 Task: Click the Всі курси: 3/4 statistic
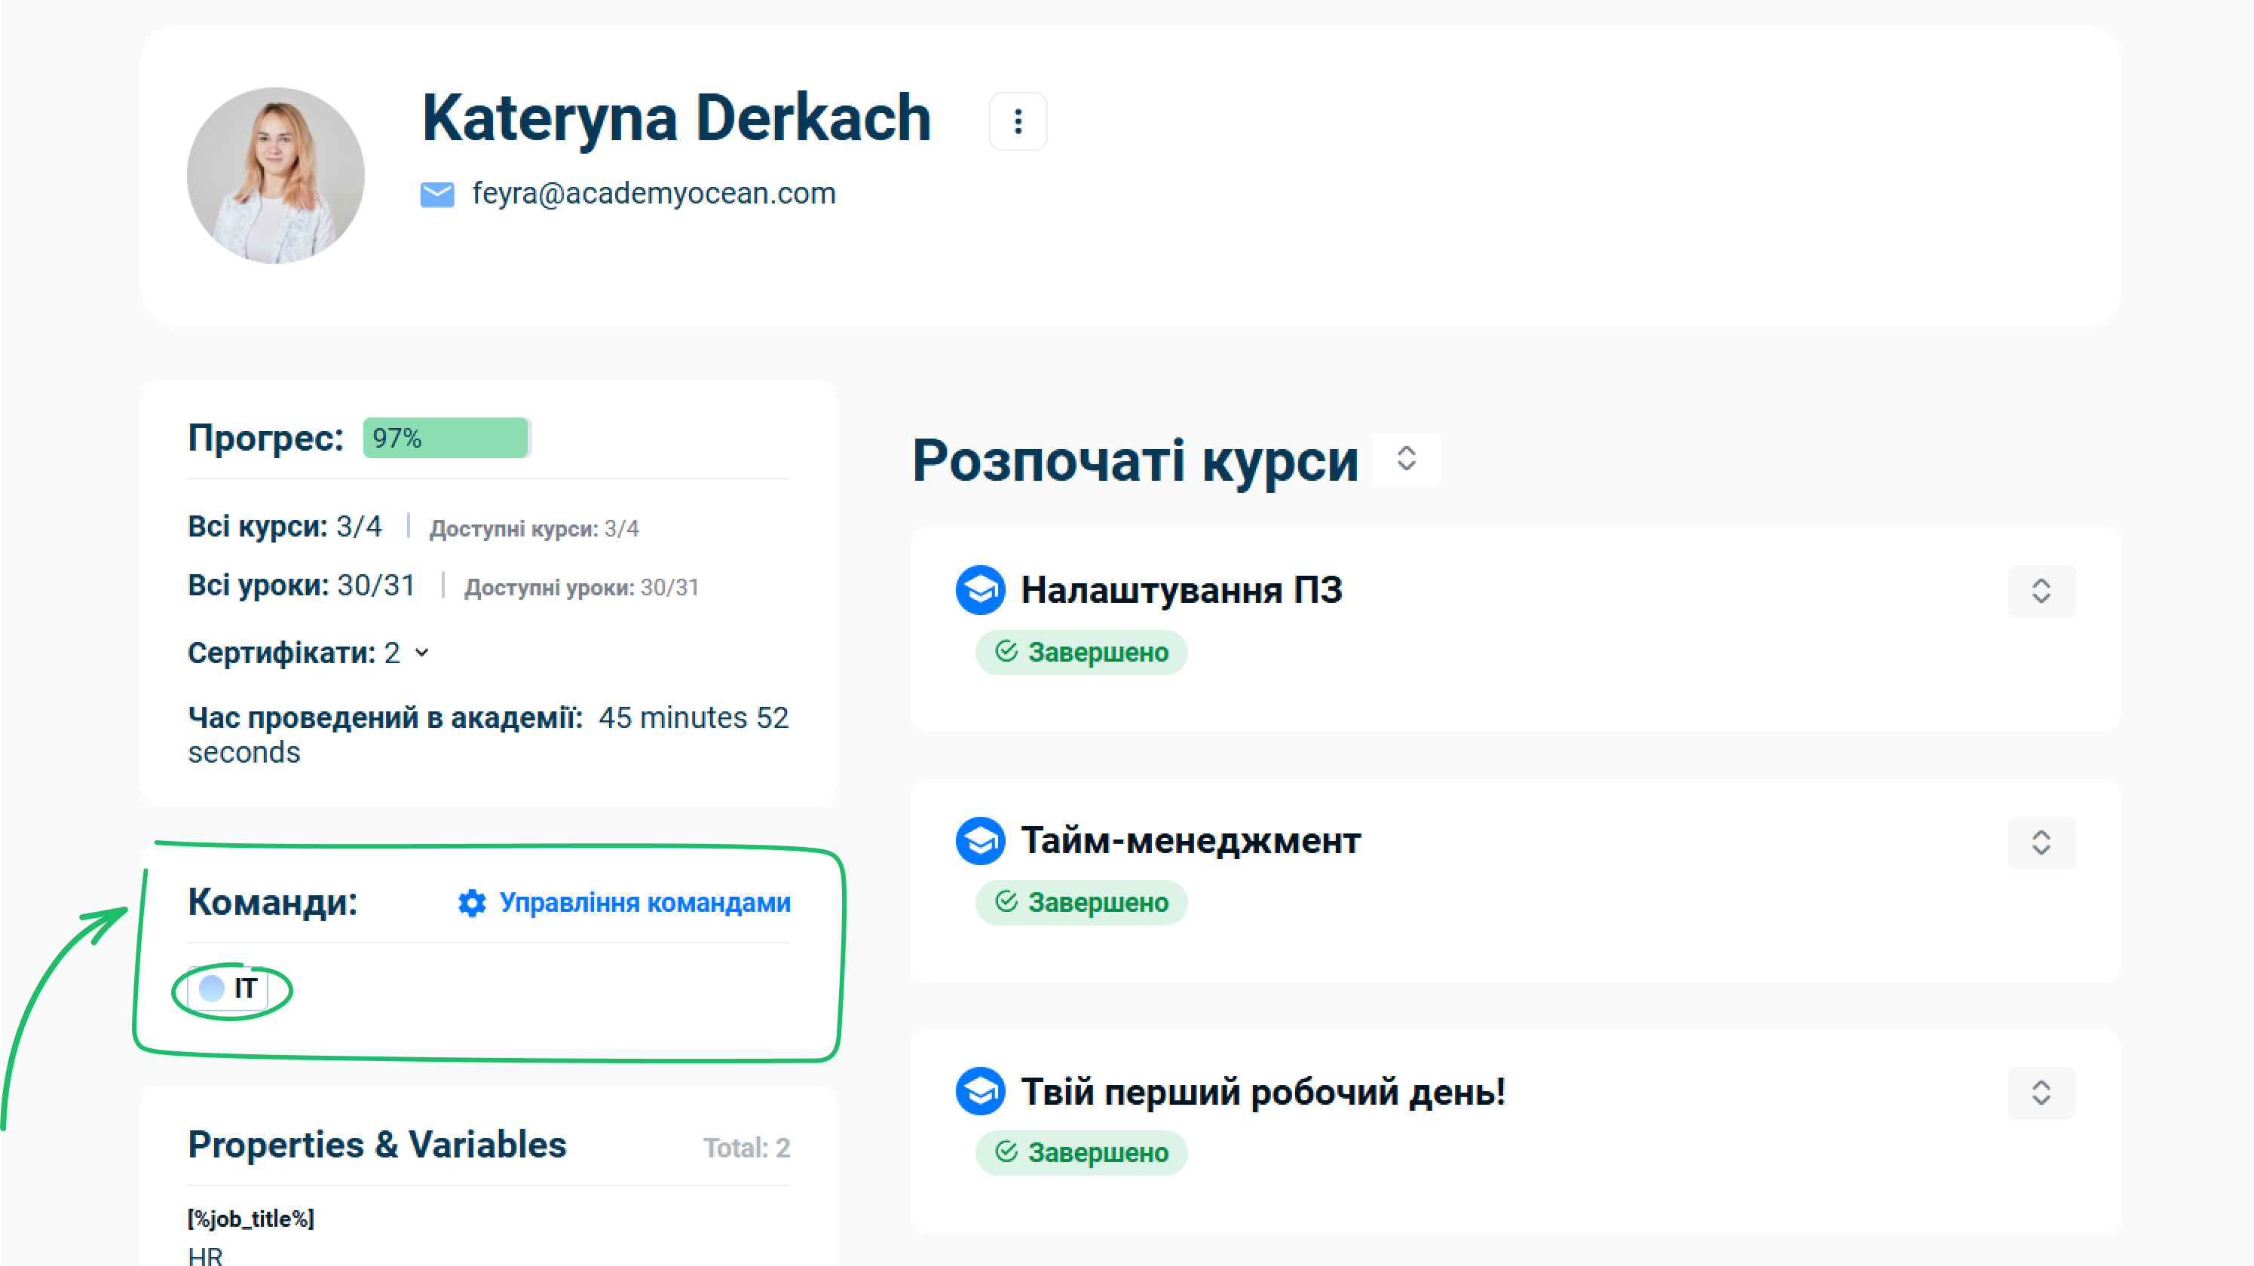284,527
